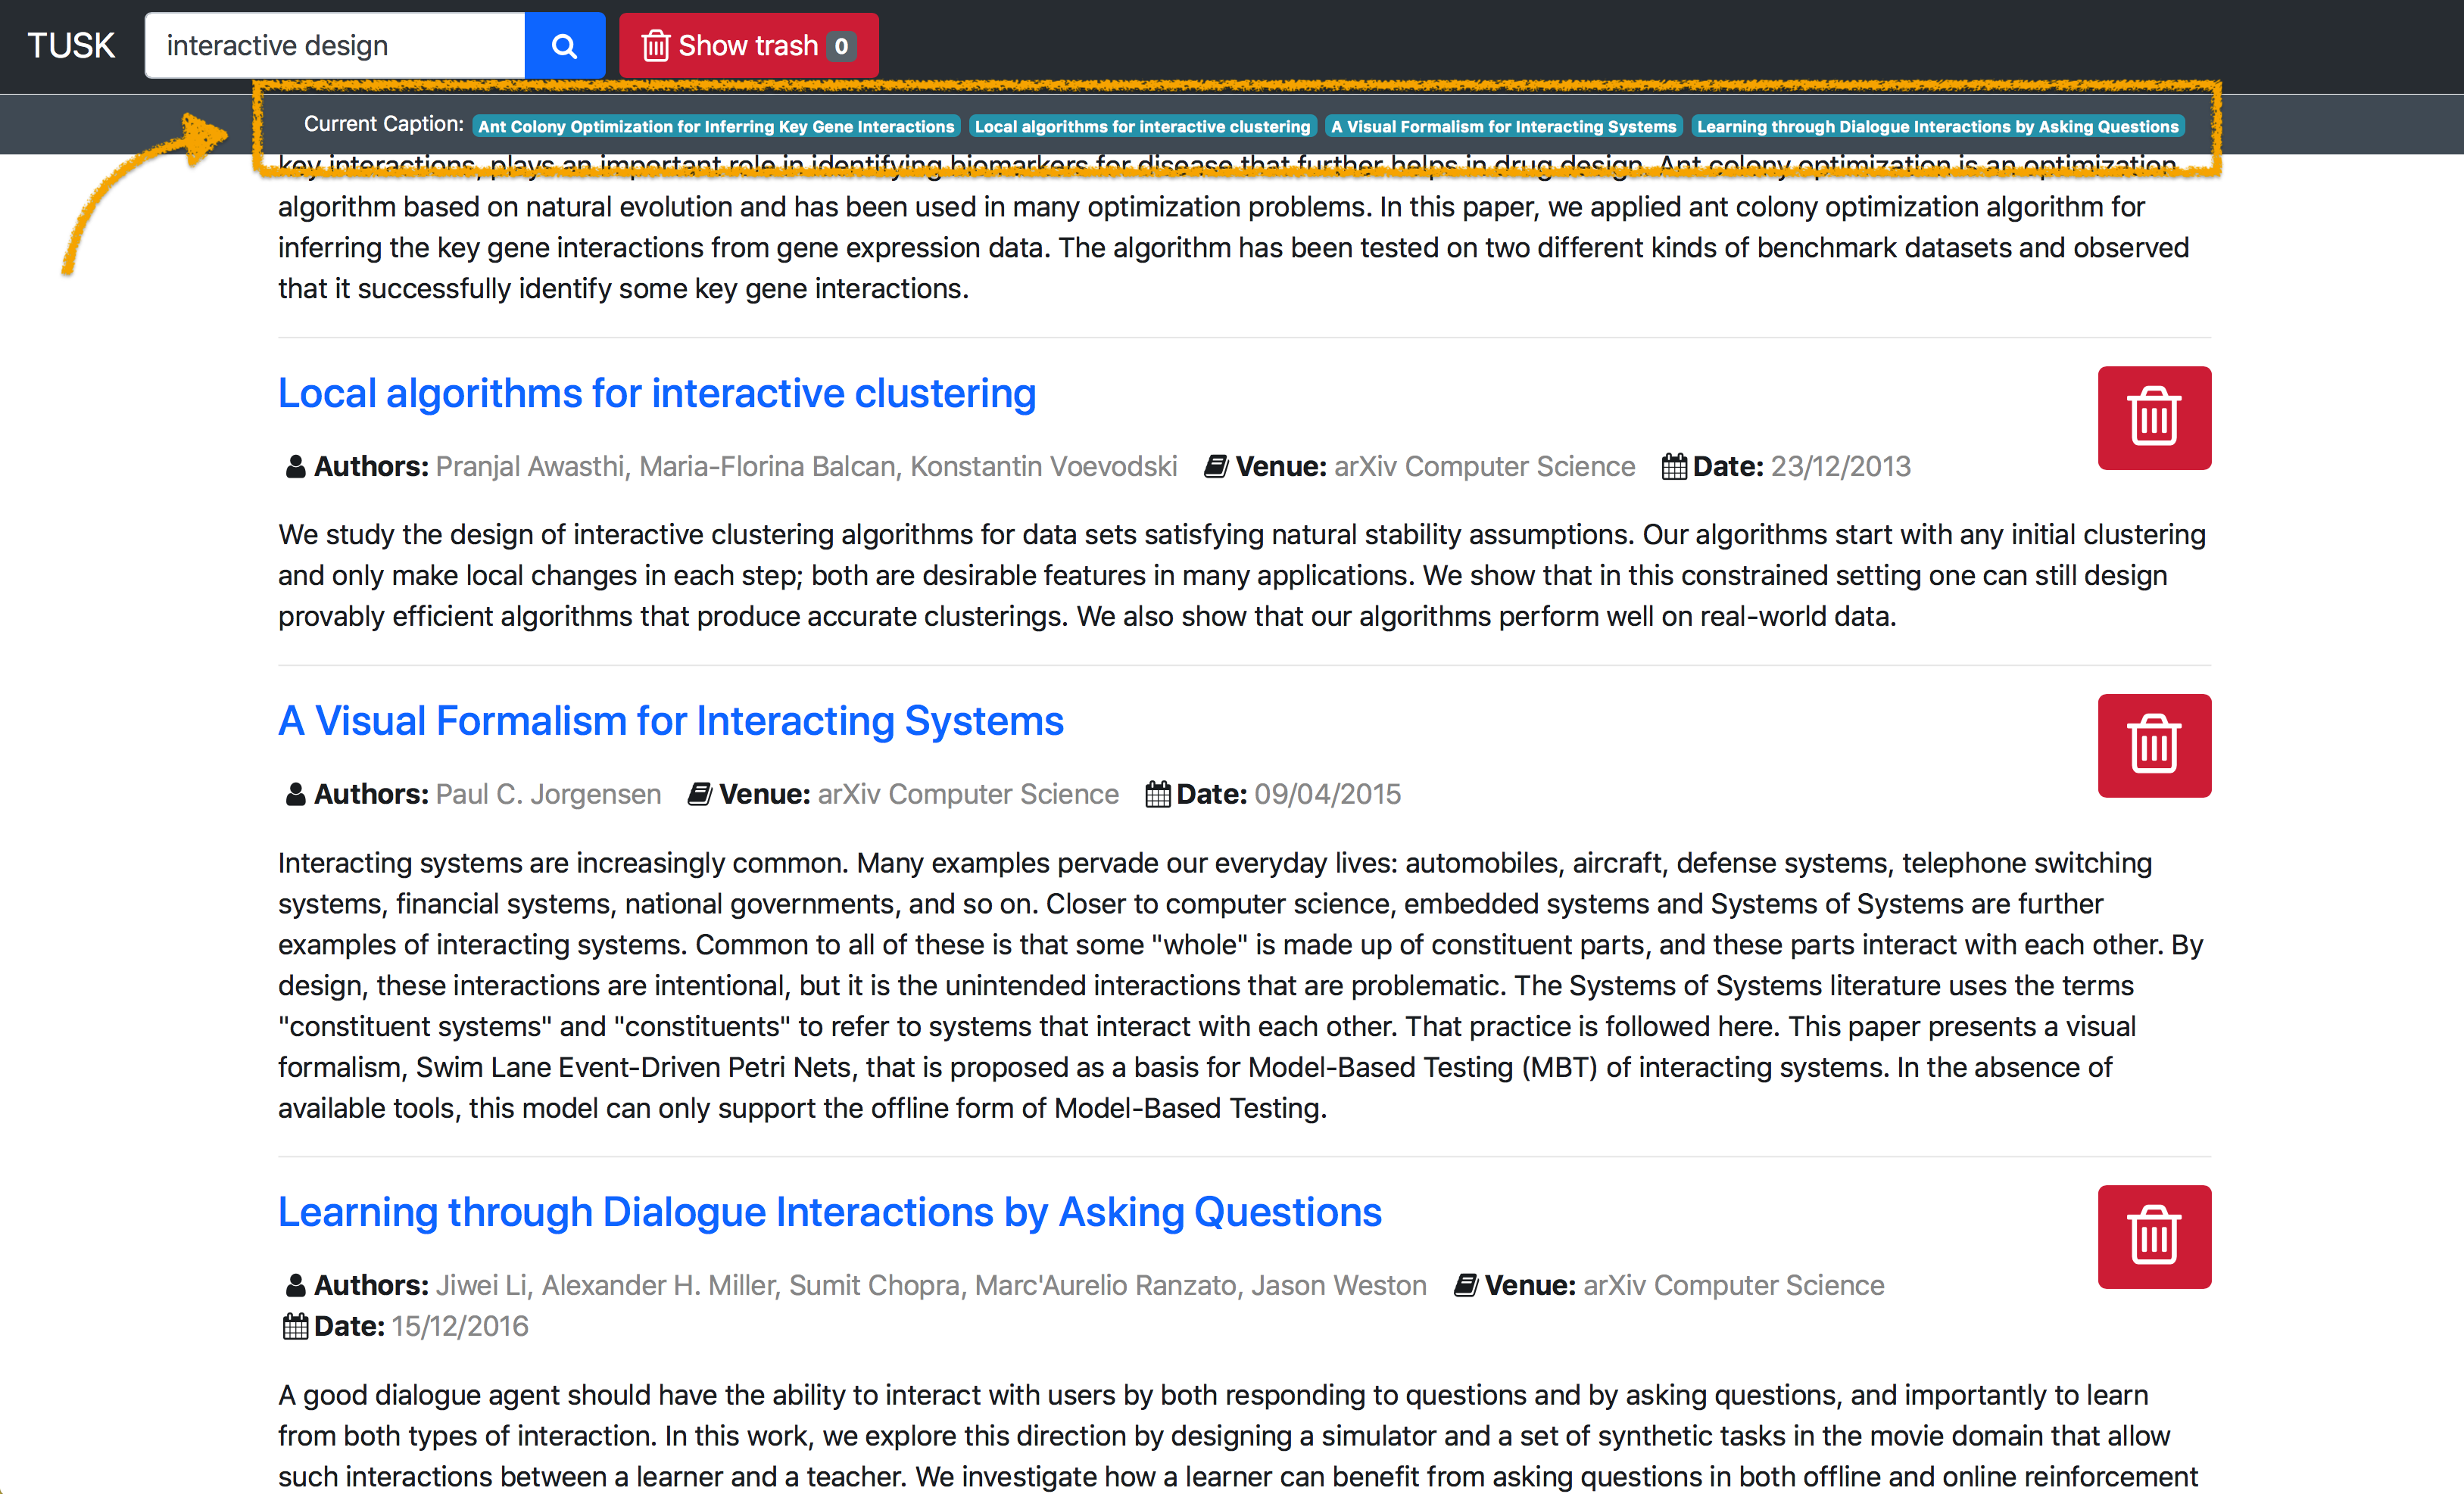
Task: Click the person icon beside Paul C. Jorgensen
Action: [295, 795]
